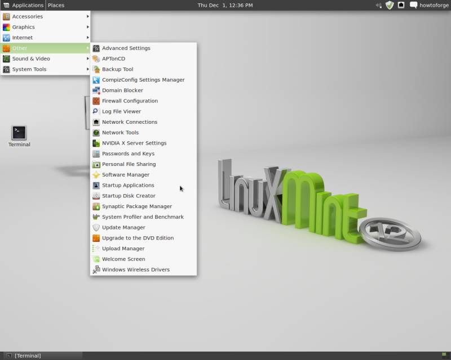
Task: Open Network Connections from its label
Action: pyautogui.click(x=130, y=122)
